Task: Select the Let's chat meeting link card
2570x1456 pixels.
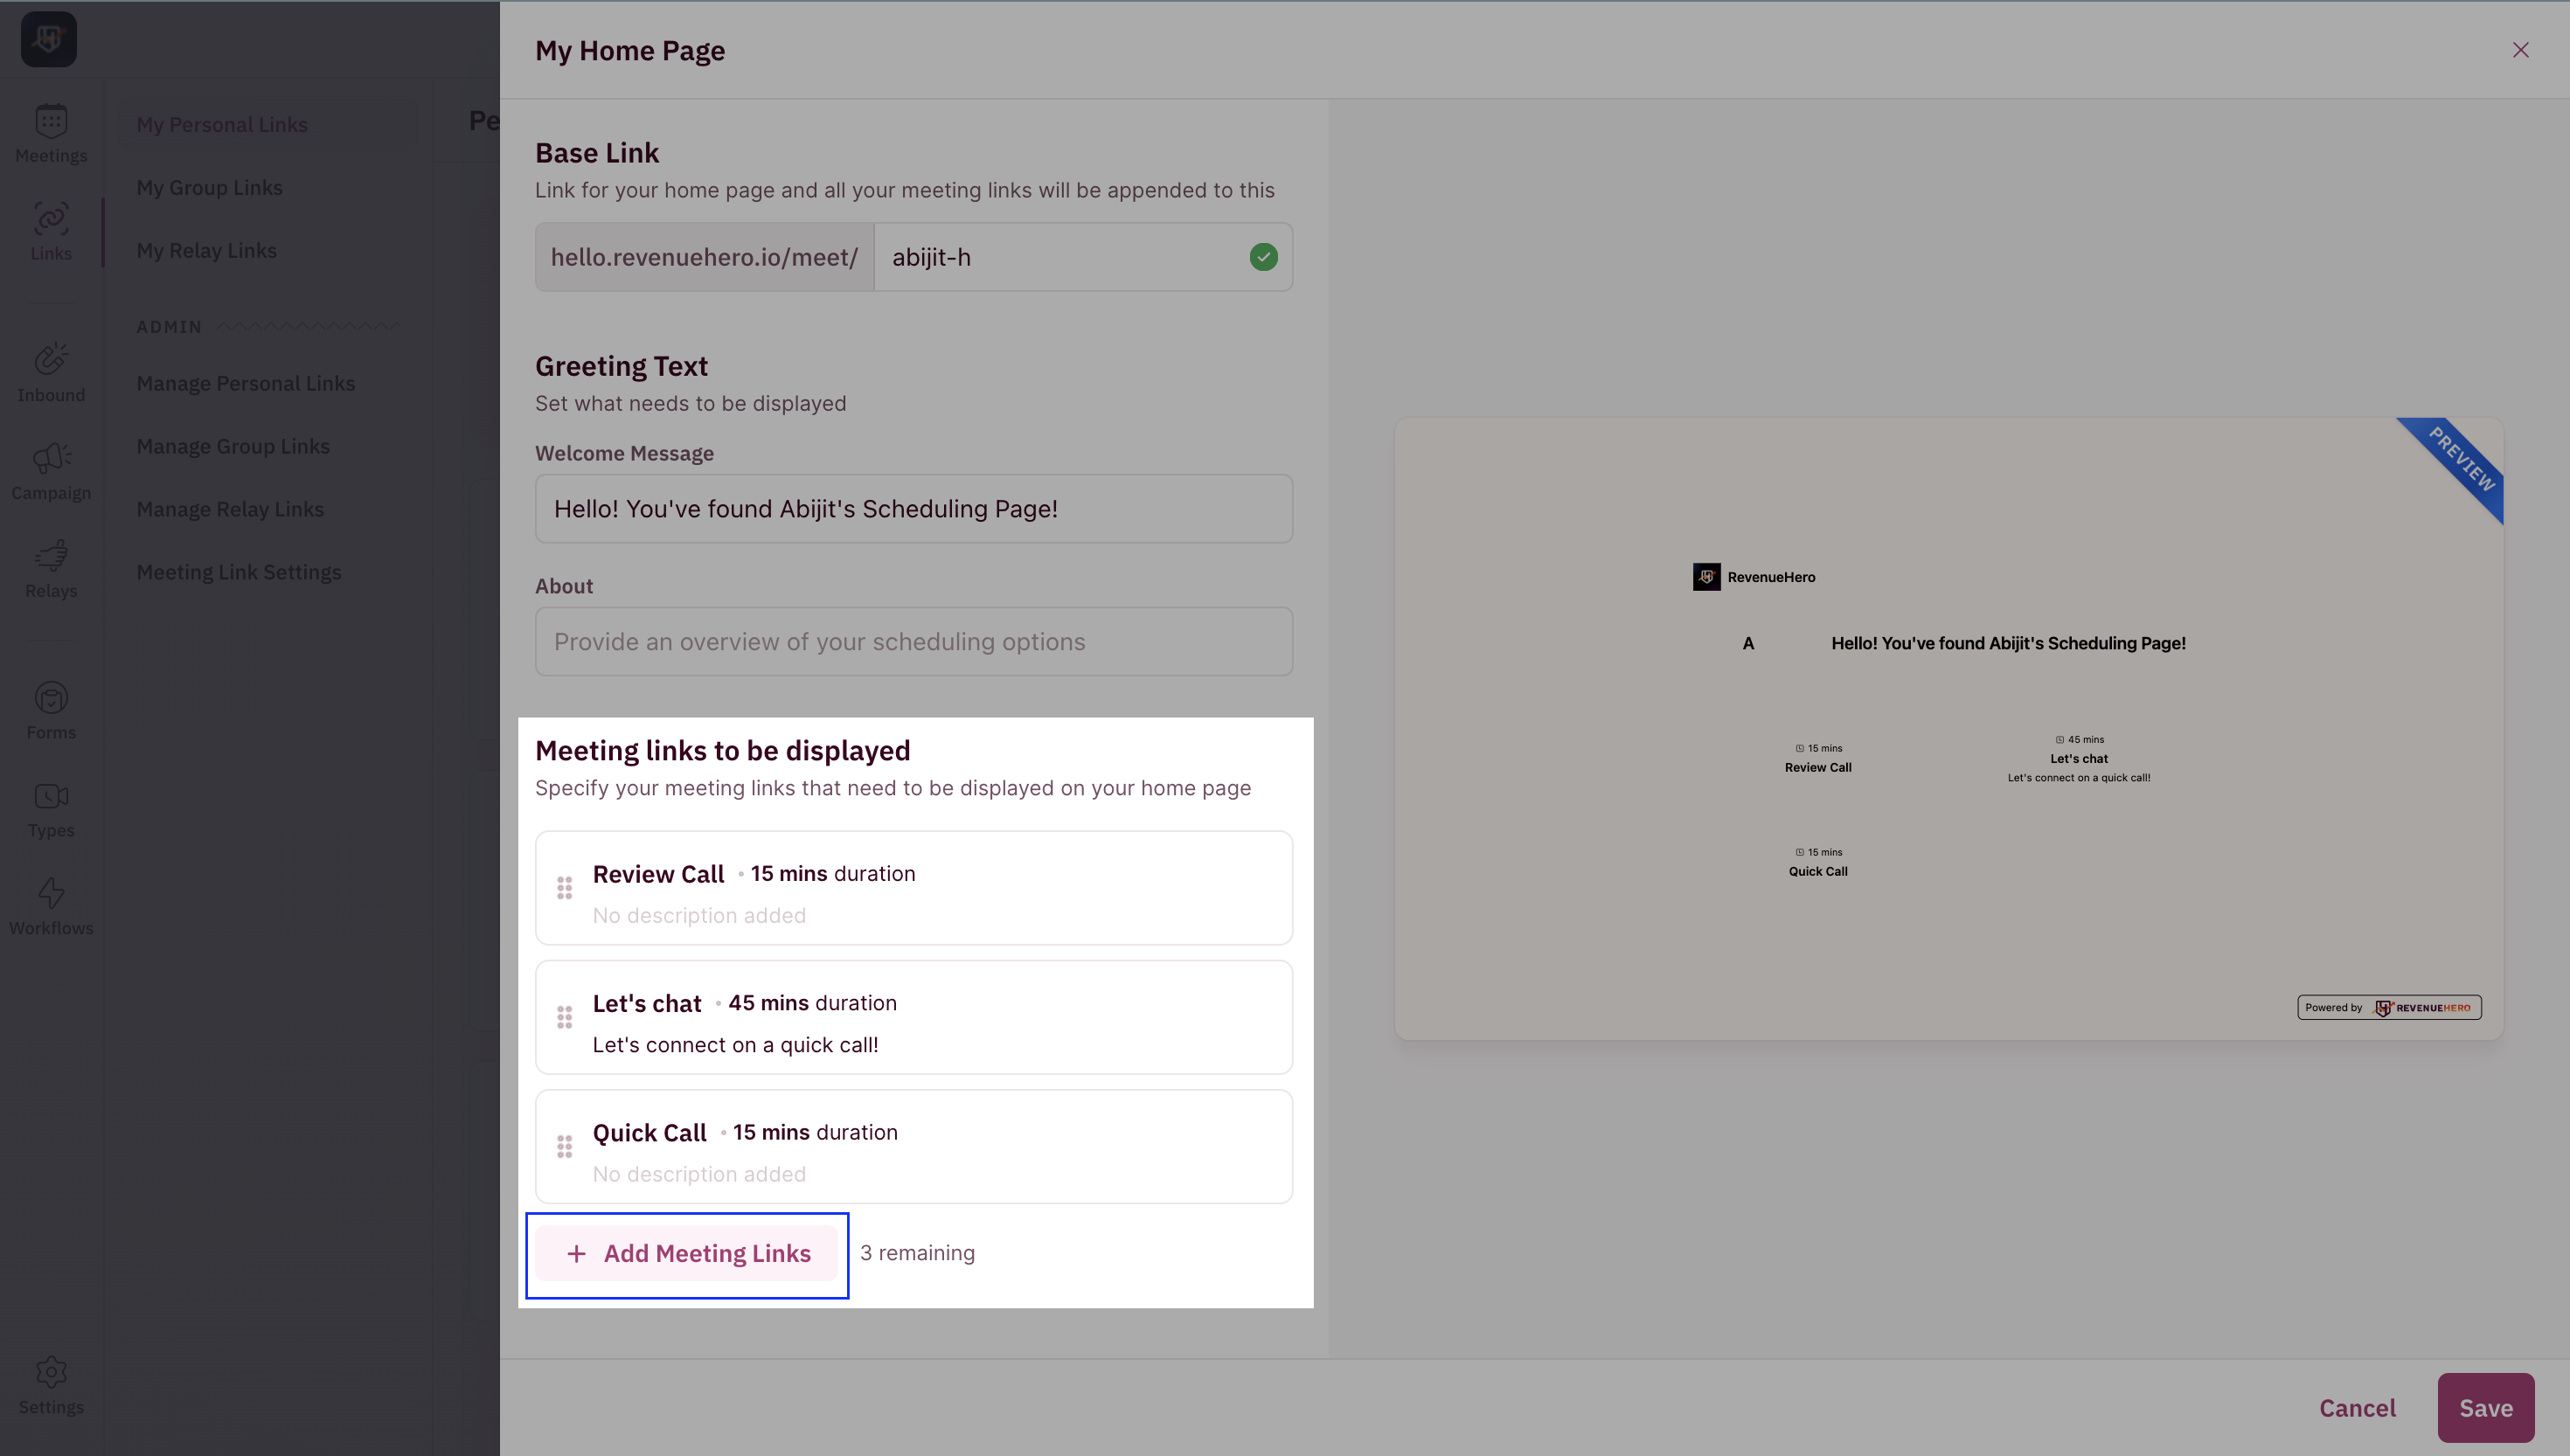Action: pos(913,1017)
